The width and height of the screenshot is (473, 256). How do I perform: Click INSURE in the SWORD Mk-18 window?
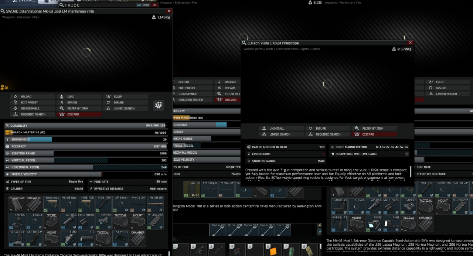[126, 103]
